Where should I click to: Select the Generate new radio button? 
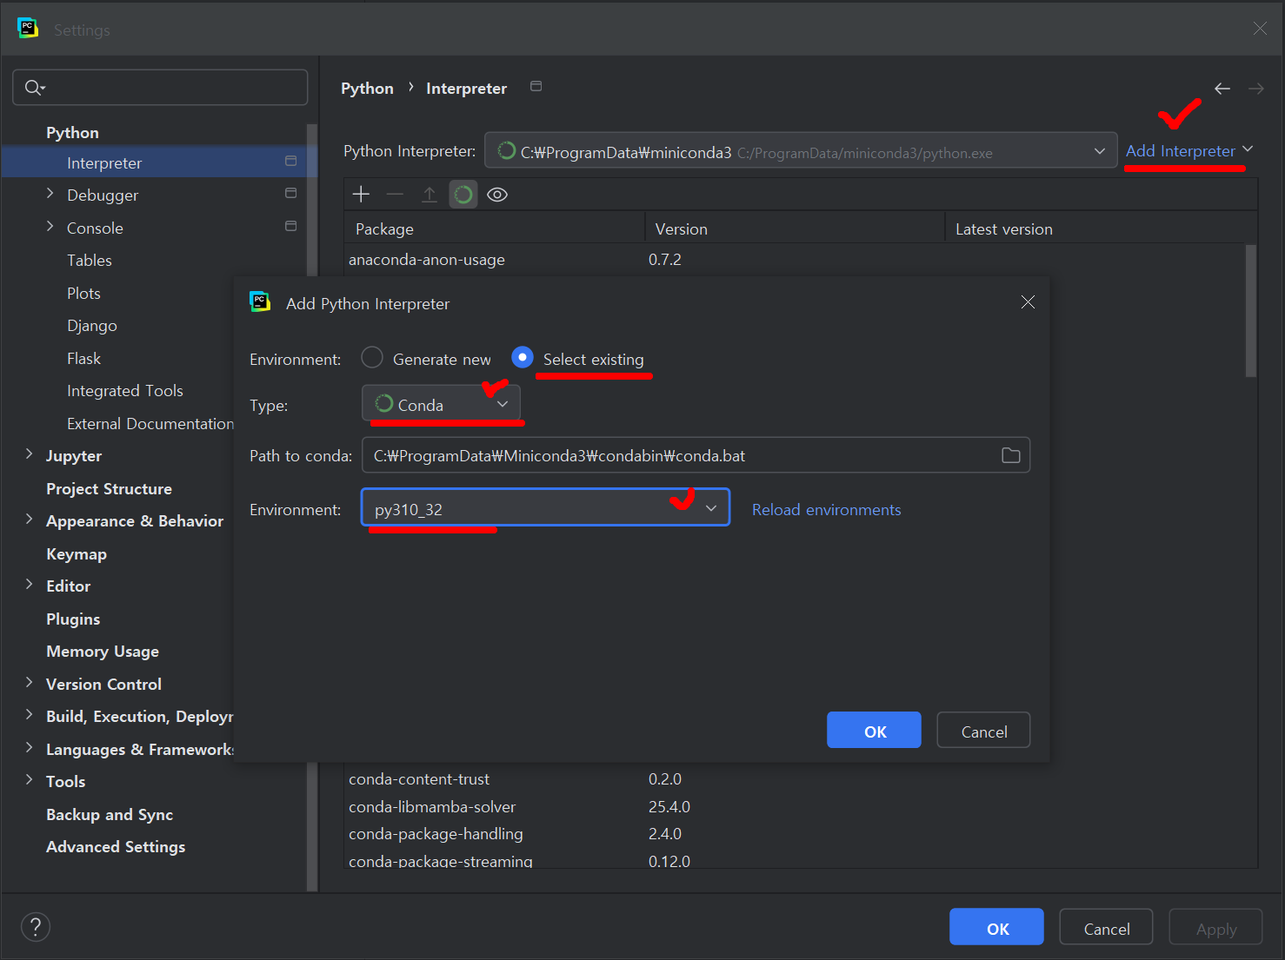click(x=372, y=357)
